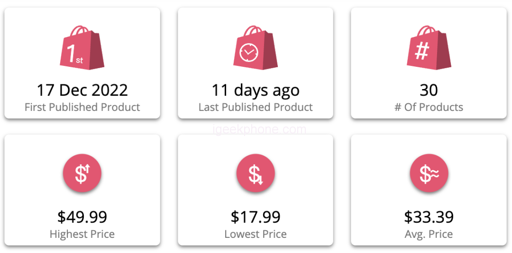Image resolution: width=512 pixels, height=253 pixels.
Task: Select the $17.99 price value
Action: [256, 217]
